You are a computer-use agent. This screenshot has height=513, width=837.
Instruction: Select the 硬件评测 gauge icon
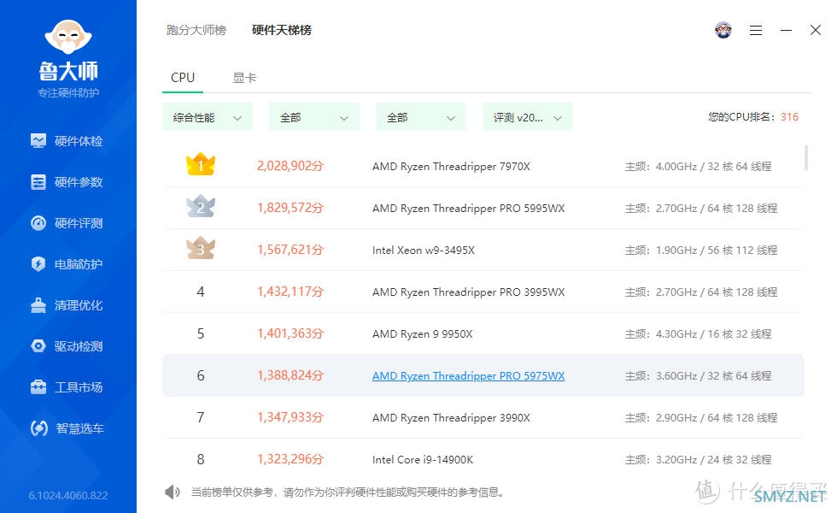pos(38,223)
